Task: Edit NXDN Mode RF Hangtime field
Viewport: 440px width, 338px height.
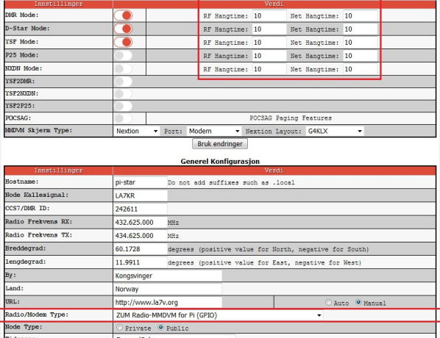Action: (269, 69)
